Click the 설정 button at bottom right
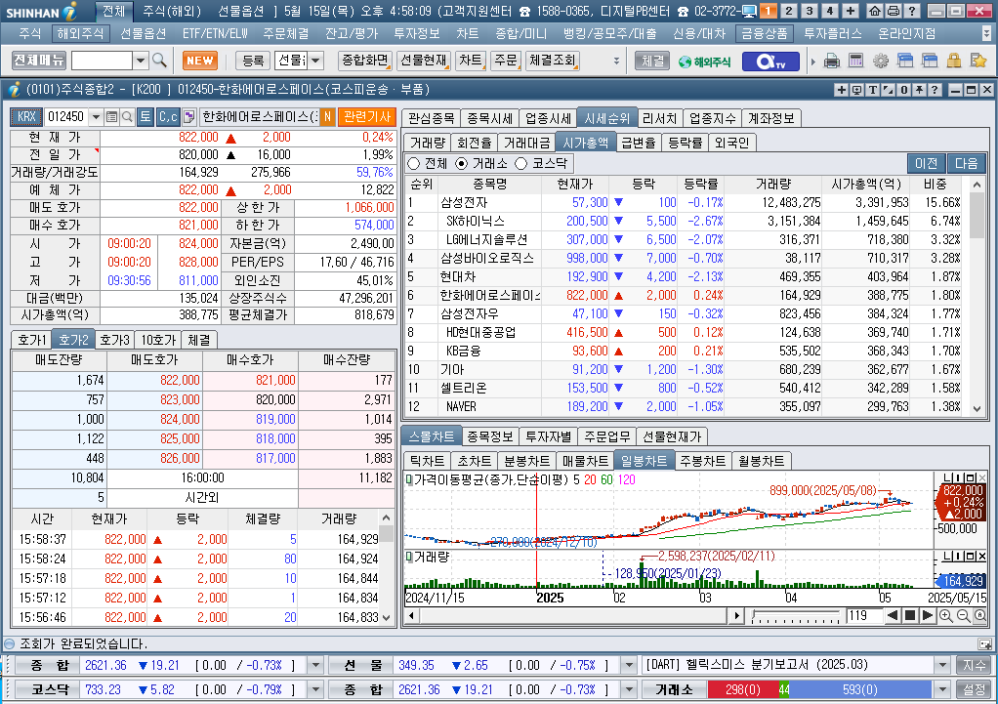This screenshot has height=704, width=998. pyautogui.click(x=975, y=690)
